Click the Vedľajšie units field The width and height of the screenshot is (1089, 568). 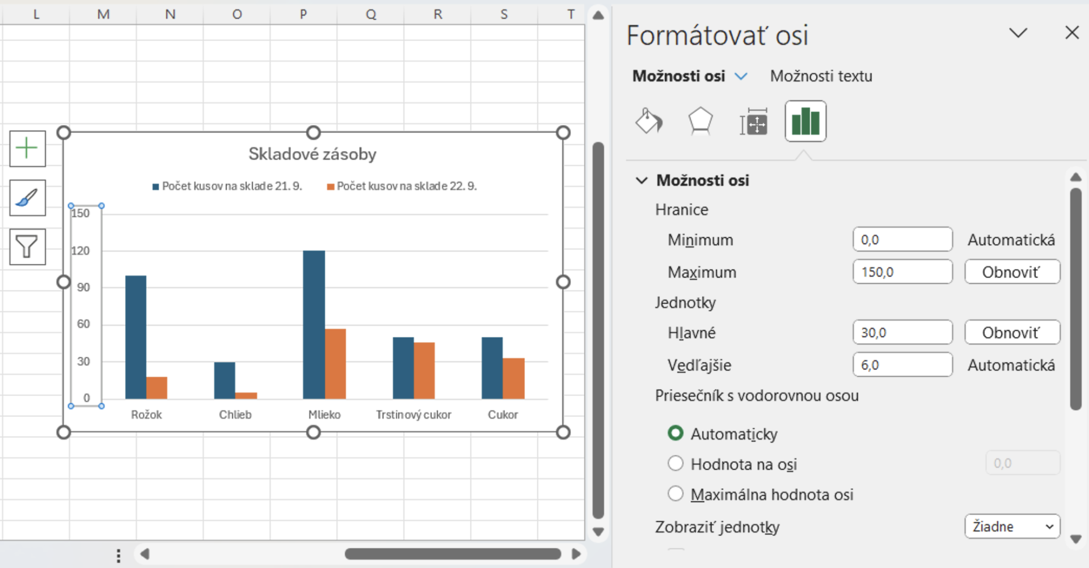pyautogui.click(x=902, y=364)
